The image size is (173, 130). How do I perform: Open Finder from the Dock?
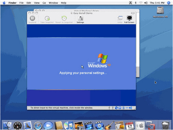(7, 125)
